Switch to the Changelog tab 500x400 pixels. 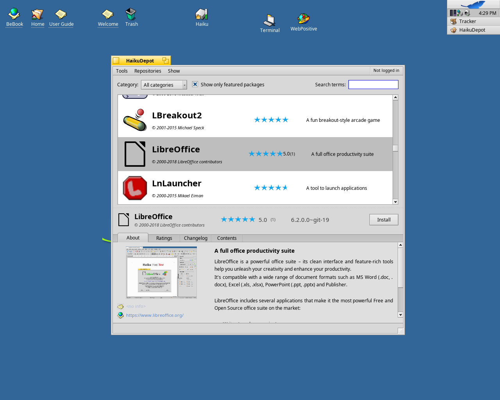pos(196,238)
